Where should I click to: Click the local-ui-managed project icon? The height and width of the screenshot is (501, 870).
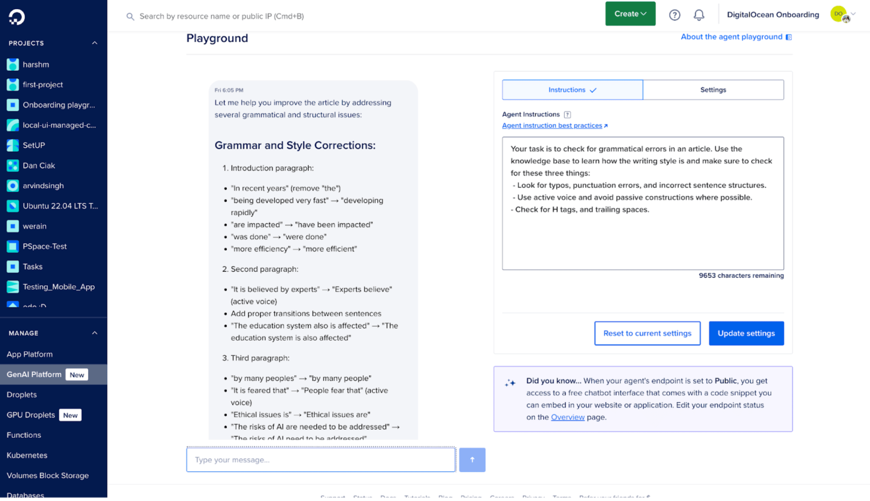pos(13,125)
